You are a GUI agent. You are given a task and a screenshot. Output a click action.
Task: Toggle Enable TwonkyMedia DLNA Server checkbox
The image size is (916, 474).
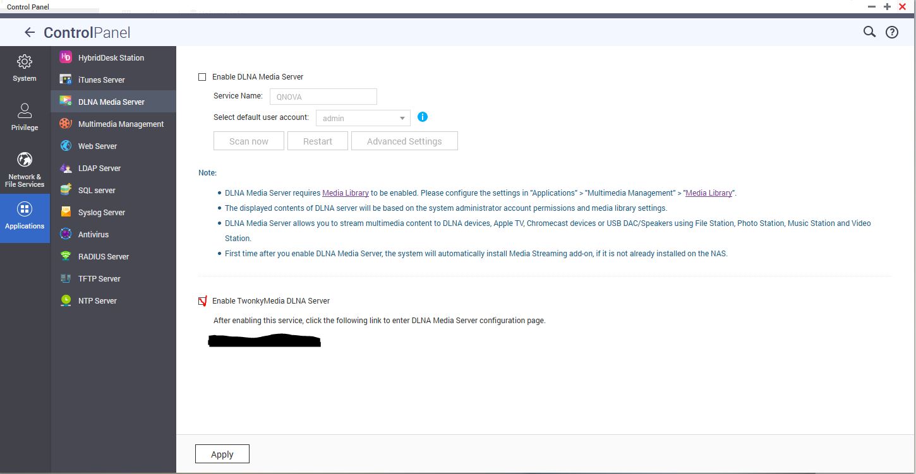(x=202, y=301)
